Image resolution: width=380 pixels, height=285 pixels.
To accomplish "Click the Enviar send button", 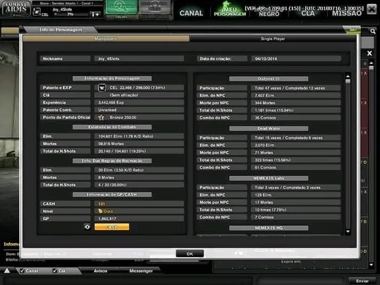I will click(362, 281).
